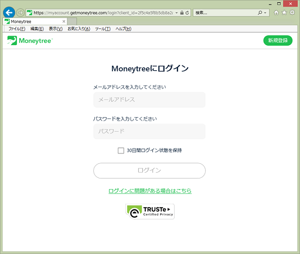Viewport: 300px width, 254px height.
Task: Focus the パスワード input field
Action: click(x=149, y=132)
